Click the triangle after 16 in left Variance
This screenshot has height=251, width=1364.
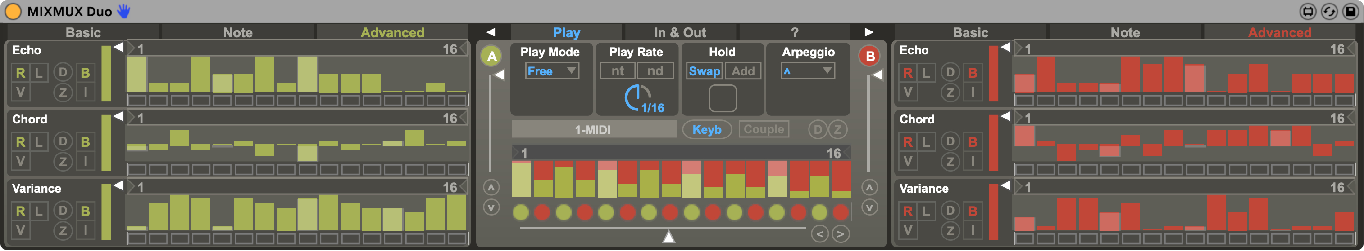pos(464,187)
